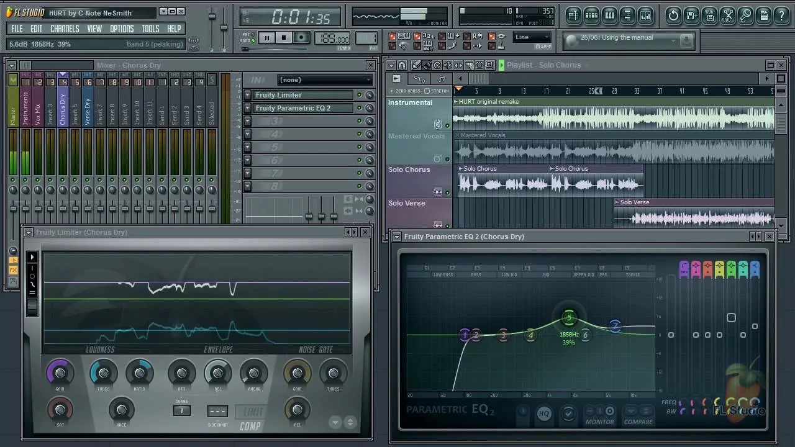This screenshot has width=795, height=447.
Task: Click the main volume slider beside the transport
Action: (212, 16)
